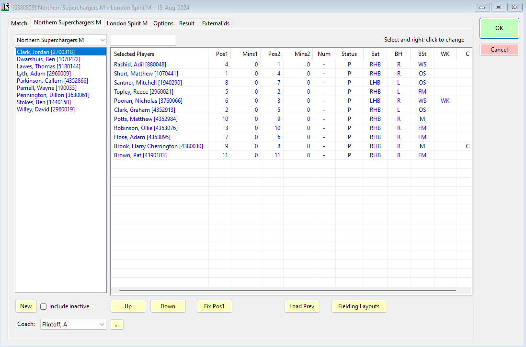Select the Topley, Reece row
This screenshot has width=526, height=347.
tap(291, 92)
